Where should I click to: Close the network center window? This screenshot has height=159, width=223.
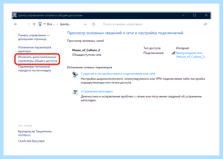206,15
